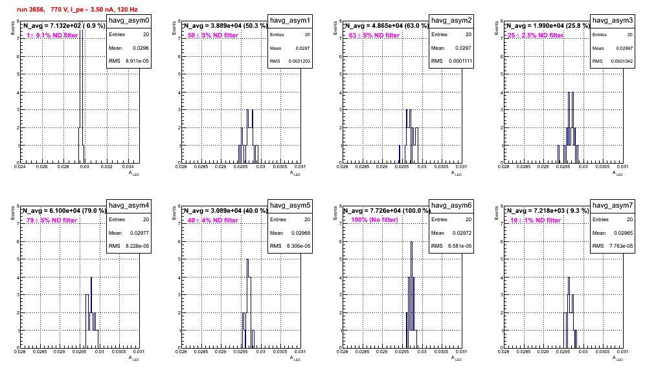The width and height of the screenshot is (645, 370).
Task: Click the A_LED axis label under havg_asym7 plot
Action: click(617, 358)
